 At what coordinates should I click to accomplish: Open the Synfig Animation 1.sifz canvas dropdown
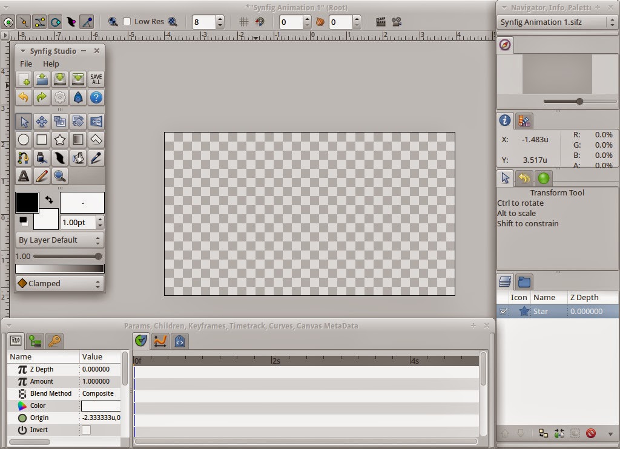(x=557, y=22)
